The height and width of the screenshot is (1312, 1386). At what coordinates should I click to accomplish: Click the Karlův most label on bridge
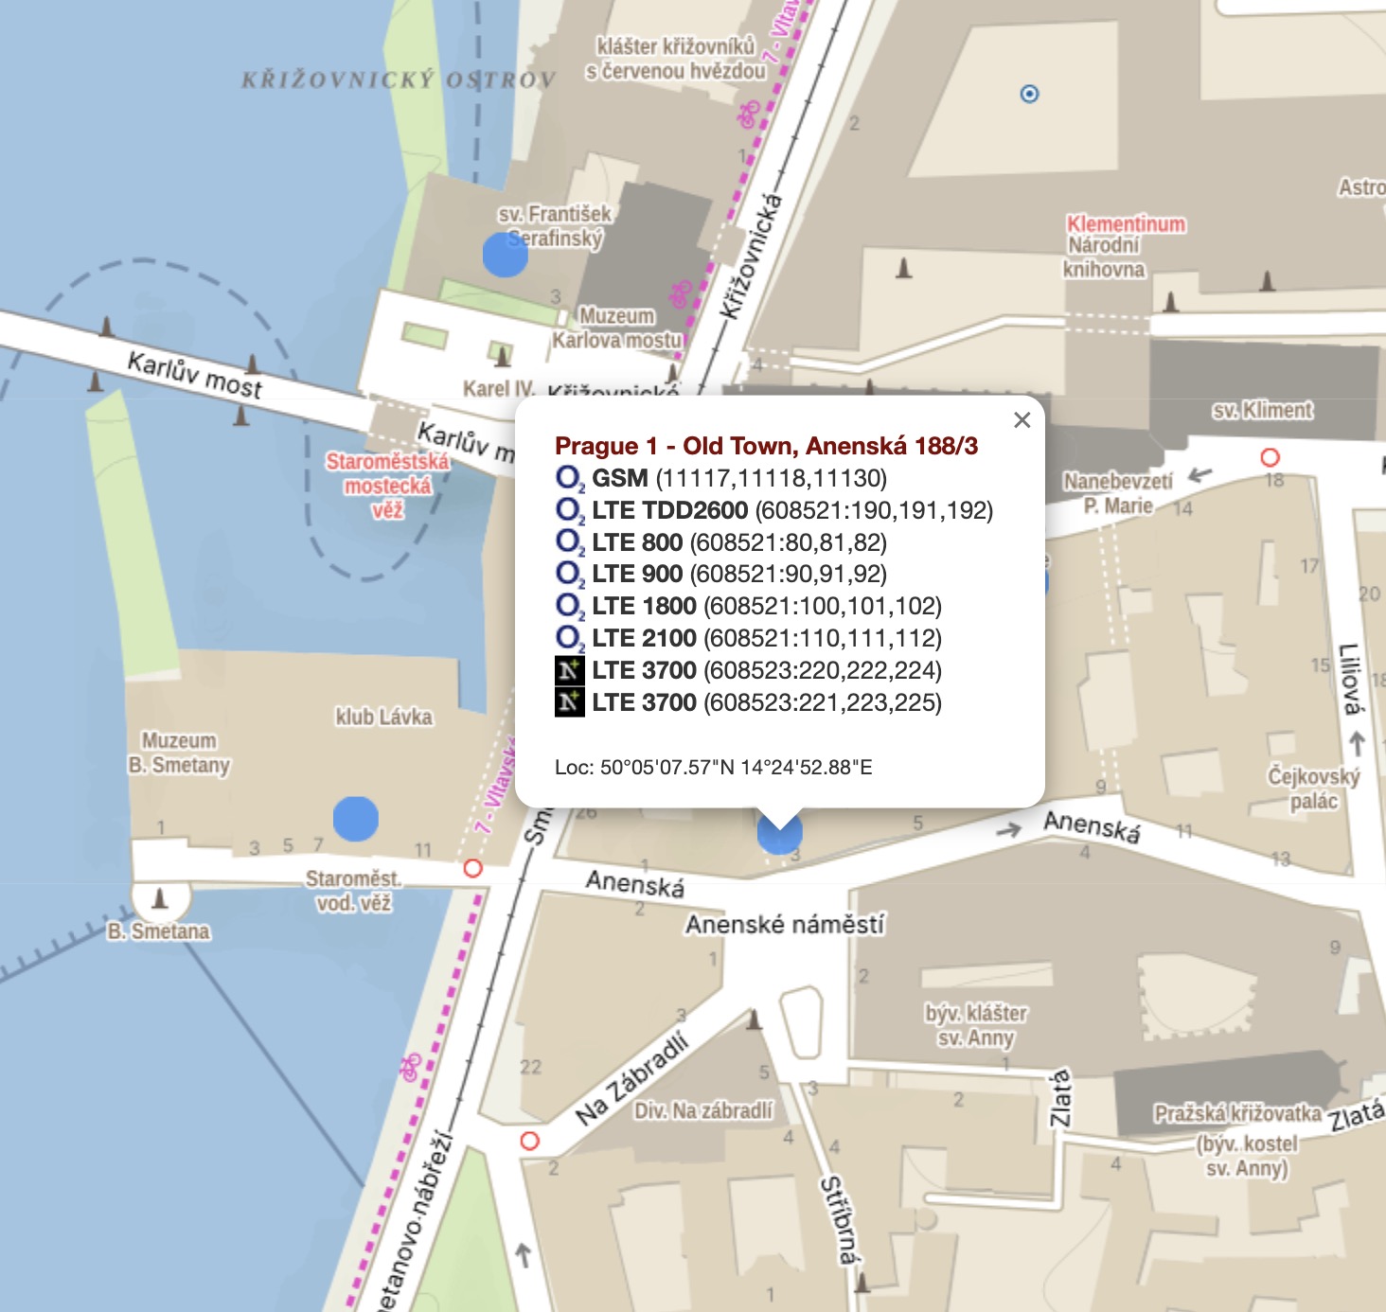coord(195,374)
